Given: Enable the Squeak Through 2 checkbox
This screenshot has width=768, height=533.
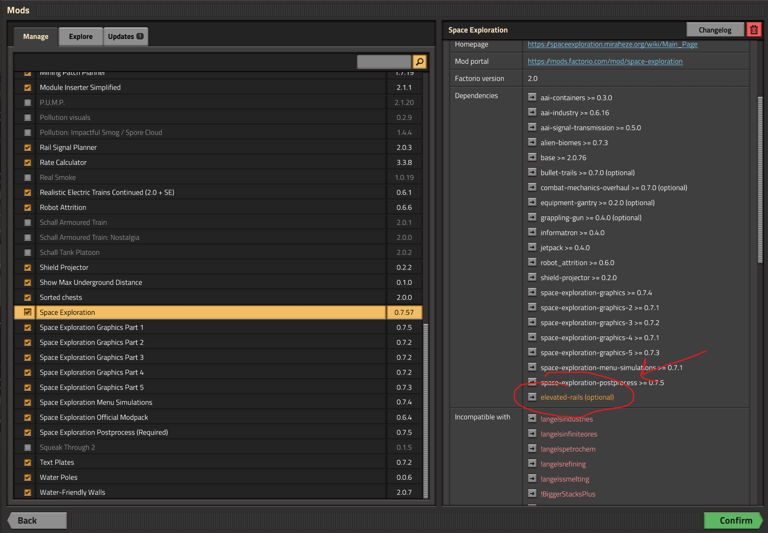Looking at the screenshot, I should [27, 447].
